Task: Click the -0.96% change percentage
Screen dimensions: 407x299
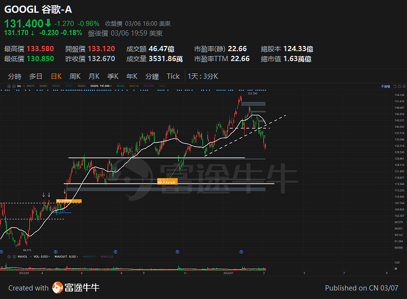Action: coord(89,23)
